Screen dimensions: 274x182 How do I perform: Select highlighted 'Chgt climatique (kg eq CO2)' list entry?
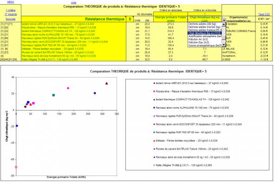tap(205, 33)
